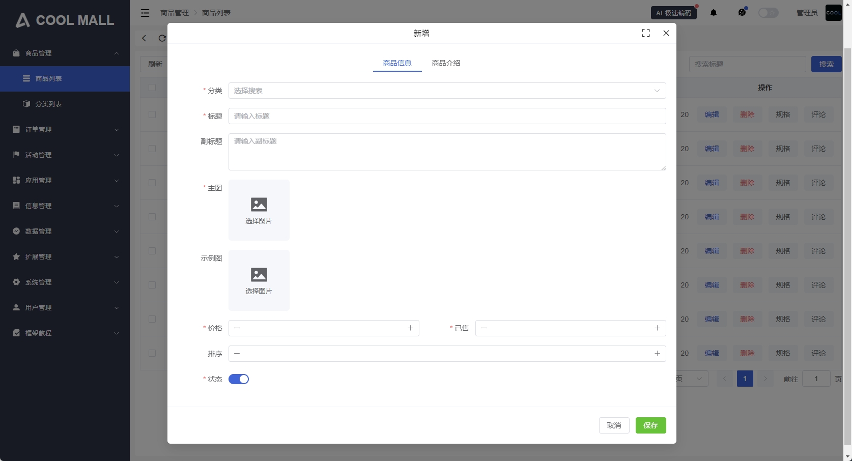Tick the second row checkbox in the product table
This screenshot has height=461, width=852.
point(152,149)
